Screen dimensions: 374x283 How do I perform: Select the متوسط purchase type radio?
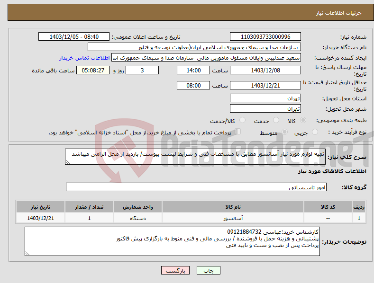pyautogui.click(x=284, y=132)
